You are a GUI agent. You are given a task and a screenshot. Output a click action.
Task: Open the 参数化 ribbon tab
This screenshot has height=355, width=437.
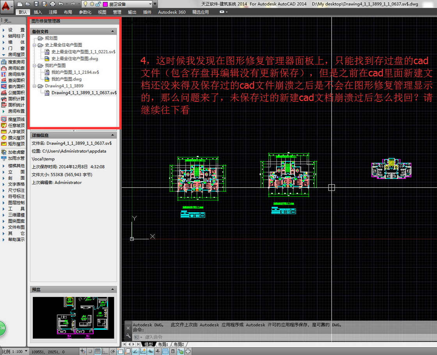tap(85, 12)
